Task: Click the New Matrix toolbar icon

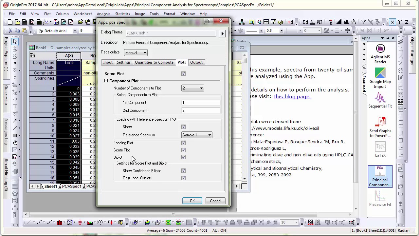Action: coord(39,22)
